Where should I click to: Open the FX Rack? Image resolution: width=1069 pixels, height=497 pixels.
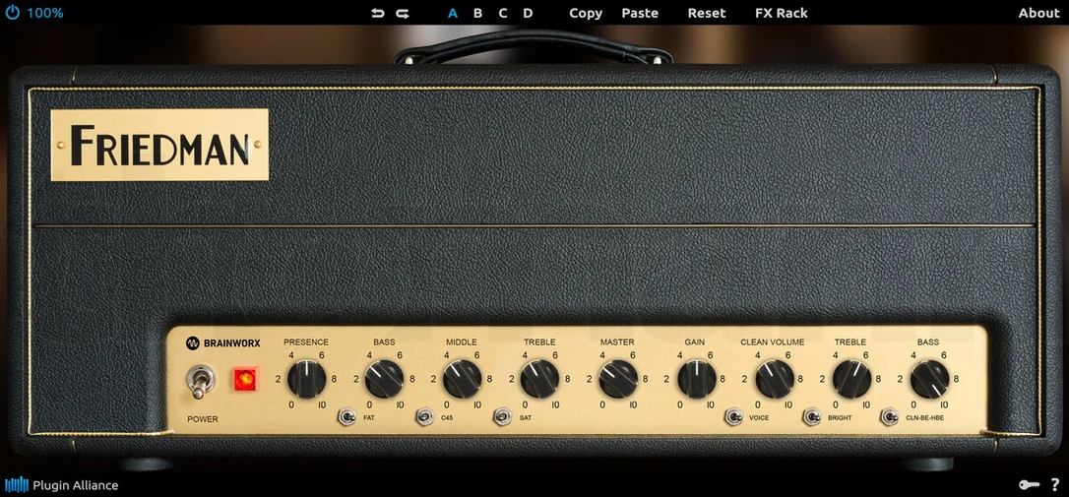[782, 13]
